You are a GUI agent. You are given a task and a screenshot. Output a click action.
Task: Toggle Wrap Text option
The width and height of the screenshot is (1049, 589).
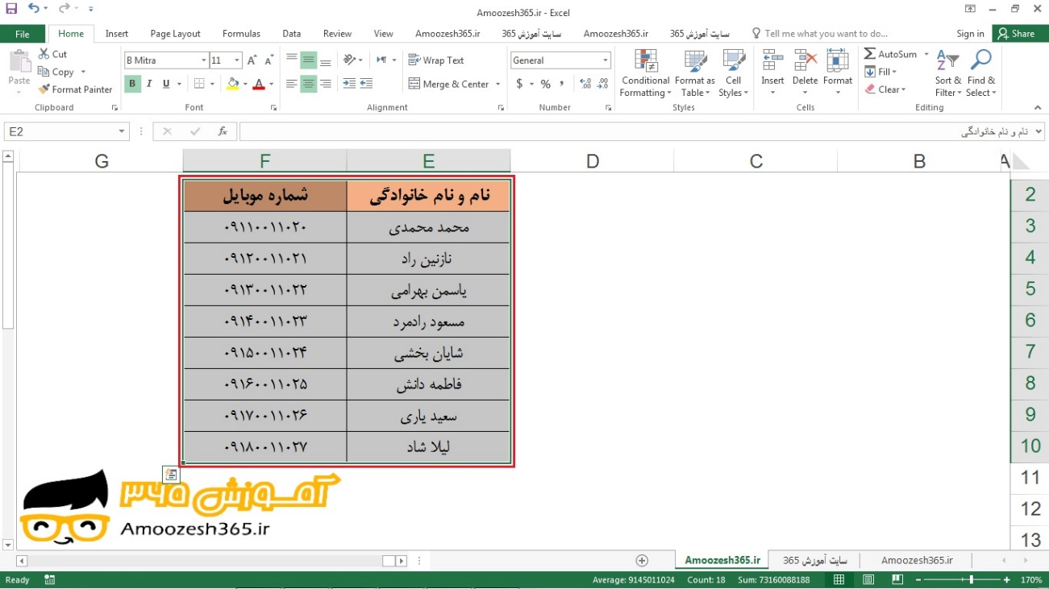click(436, 60)
